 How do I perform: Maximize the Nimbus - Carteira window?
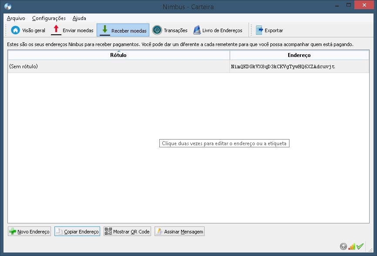tap(349, 5)
